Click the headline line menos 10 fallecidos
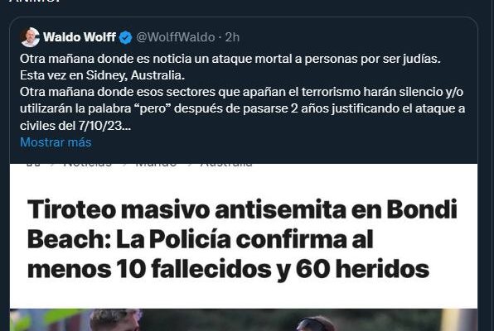Viewport: 494px width, 331px height. click(228, 269)
